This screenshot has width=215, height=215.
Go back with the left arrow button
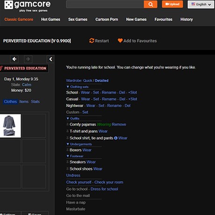pyautogui.click(x=14, y=59)
